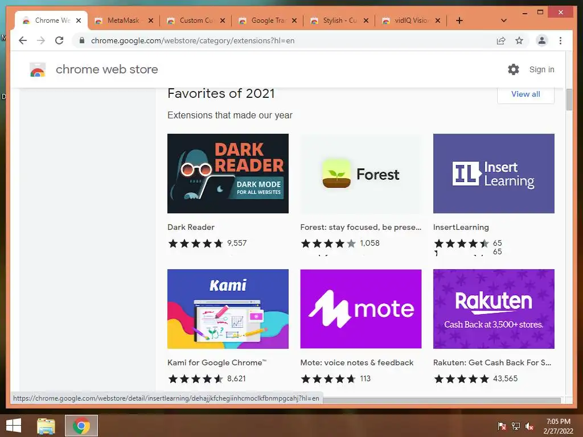Image resolution: width=583 pixels, height=437 pixels.
Task: Open the Rakuten extension thumbnail
Action: click(x=494, y=309)
